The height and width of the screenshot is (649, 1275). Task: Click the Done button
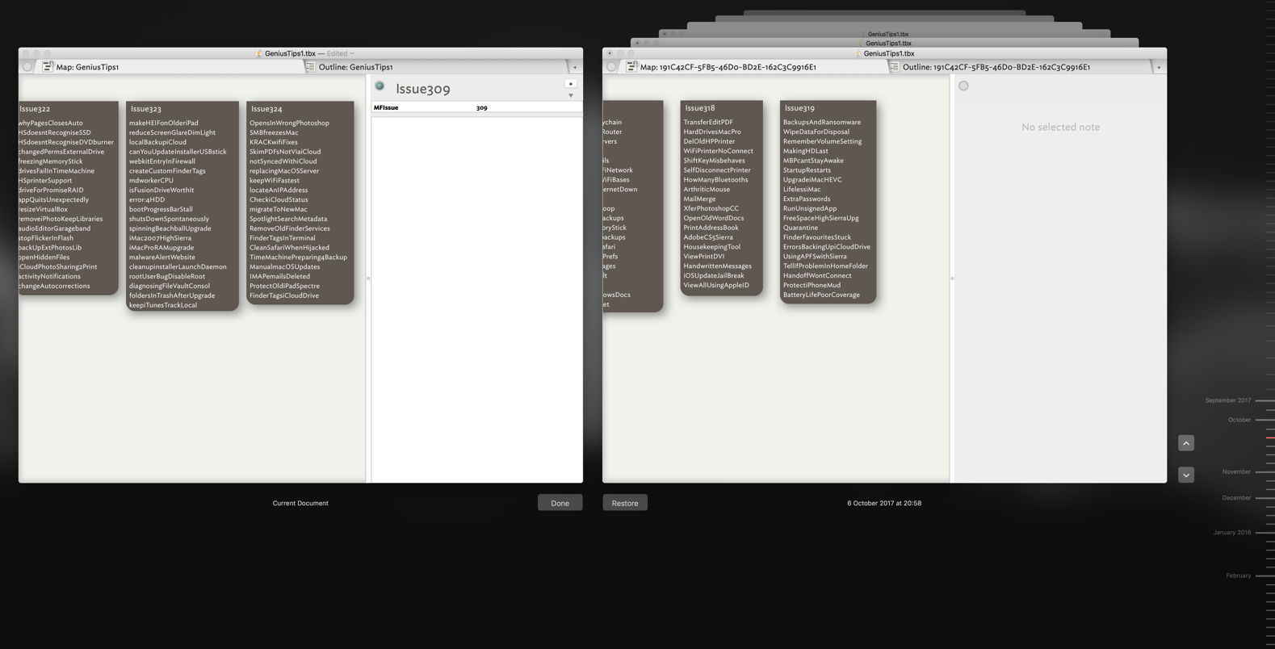(560, 503)
